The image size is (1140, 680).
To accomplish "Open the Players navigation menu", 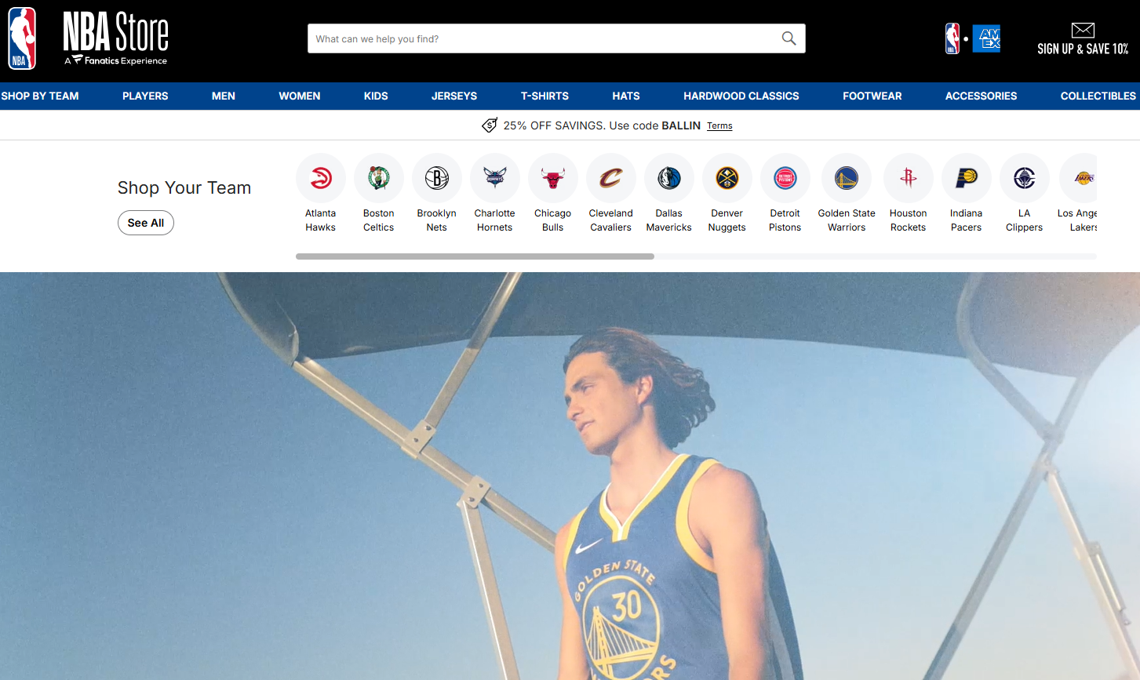I will pos(145,96).
